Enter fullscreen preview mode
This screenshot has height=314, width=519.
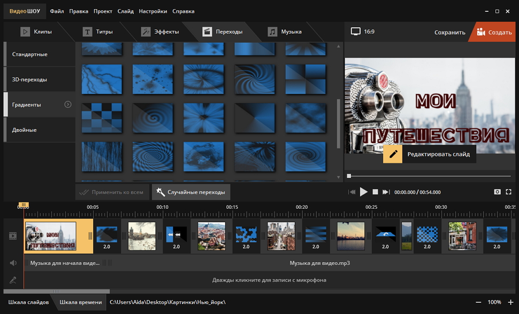[509, 192]
